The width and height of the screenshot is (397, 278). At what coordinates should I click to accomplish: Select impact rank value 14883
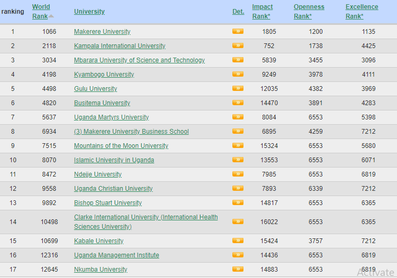(x=269, y=270)
